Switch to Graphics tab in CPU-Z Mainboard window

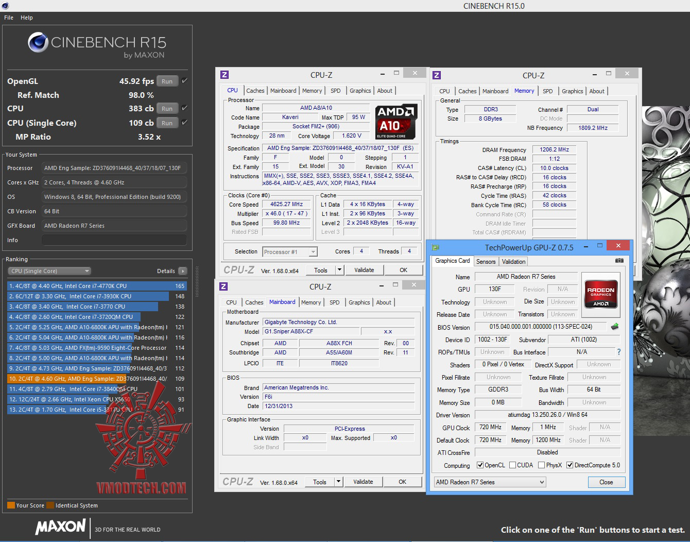tap(359, 302)
